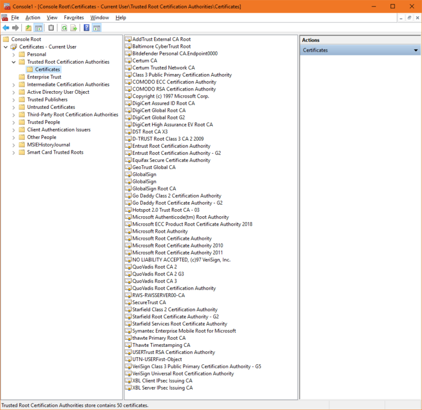Expand the Untrusted Certificates node
This screenshot has width=422, height=410.
14,107
